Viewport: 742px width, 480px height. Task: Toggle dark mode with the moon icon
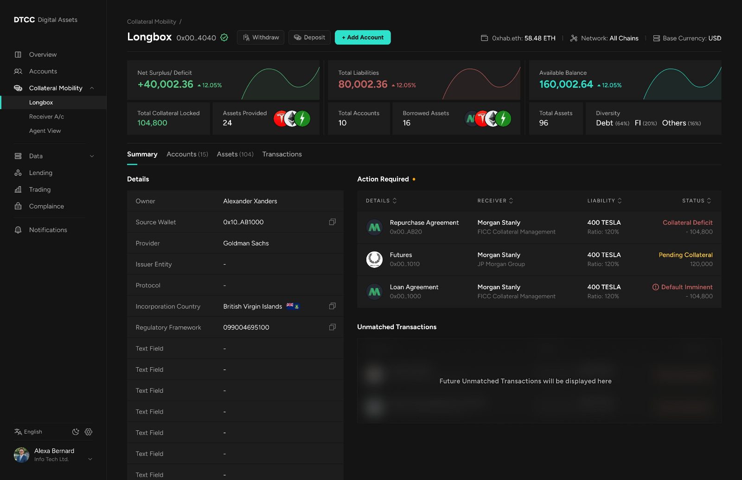click(76, 432)
